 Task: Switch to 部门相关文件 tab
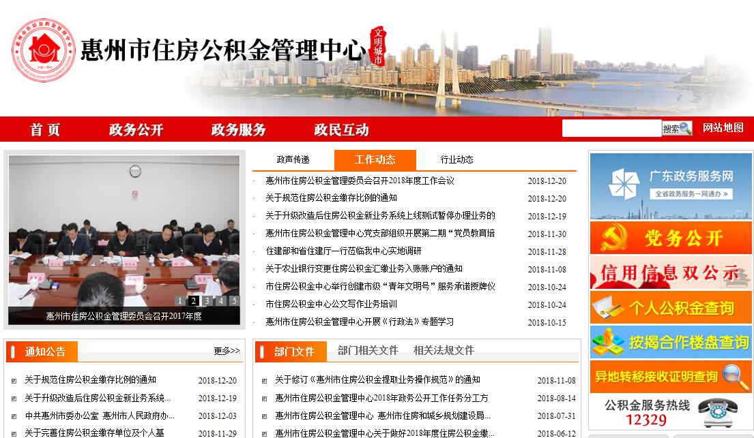tap(367, 350)
